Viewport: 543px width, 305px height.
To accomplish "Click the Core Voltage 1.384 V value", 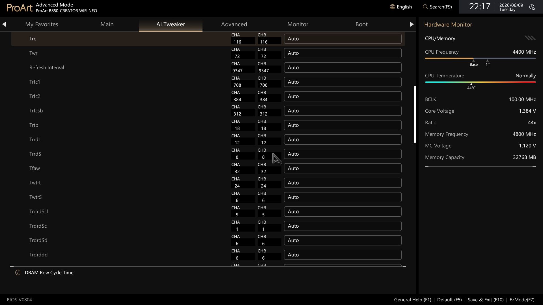I will pos(527,111).
